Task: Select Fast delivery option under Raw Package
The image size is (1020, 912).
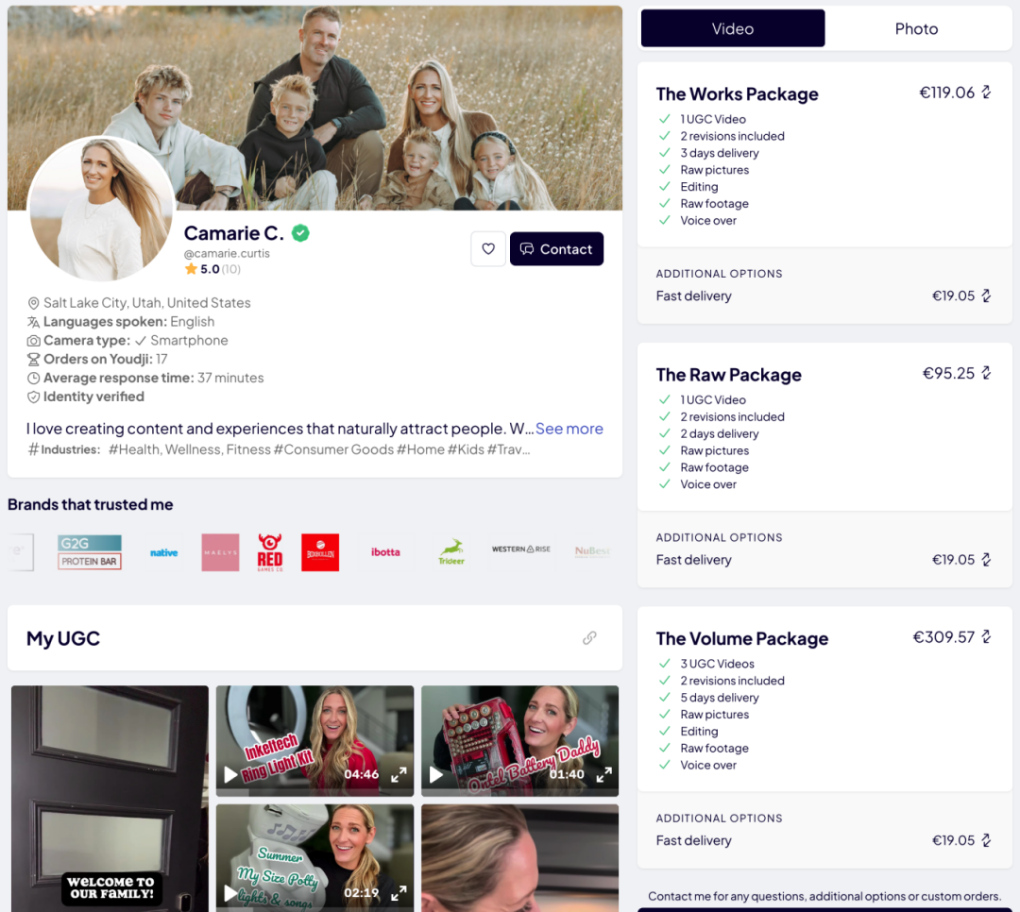Action: point(824,560)
